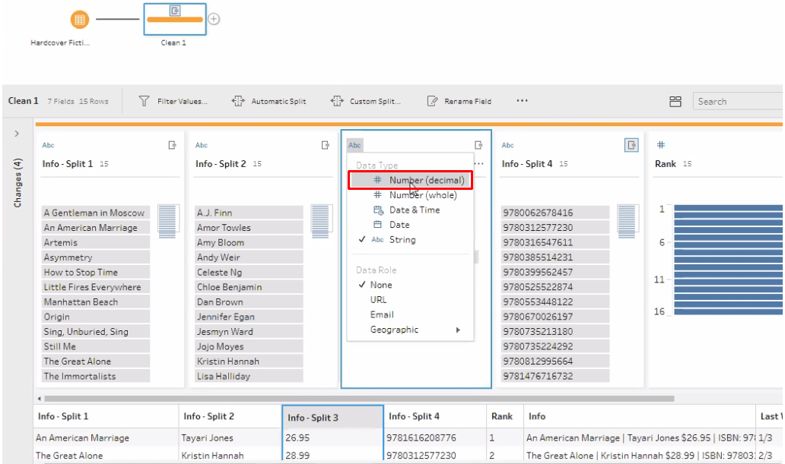This screenshot has height=464, width=785.
Task: Expand the Geographic data role submenu
Action: [x=410, y=330]
